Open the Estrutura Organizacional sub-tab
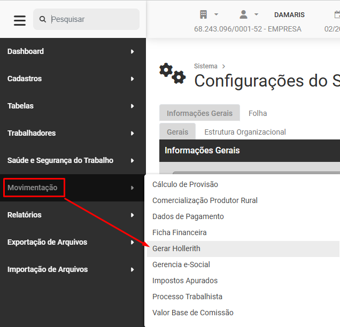Screen dimensions: 340x327 click(245, 132)
